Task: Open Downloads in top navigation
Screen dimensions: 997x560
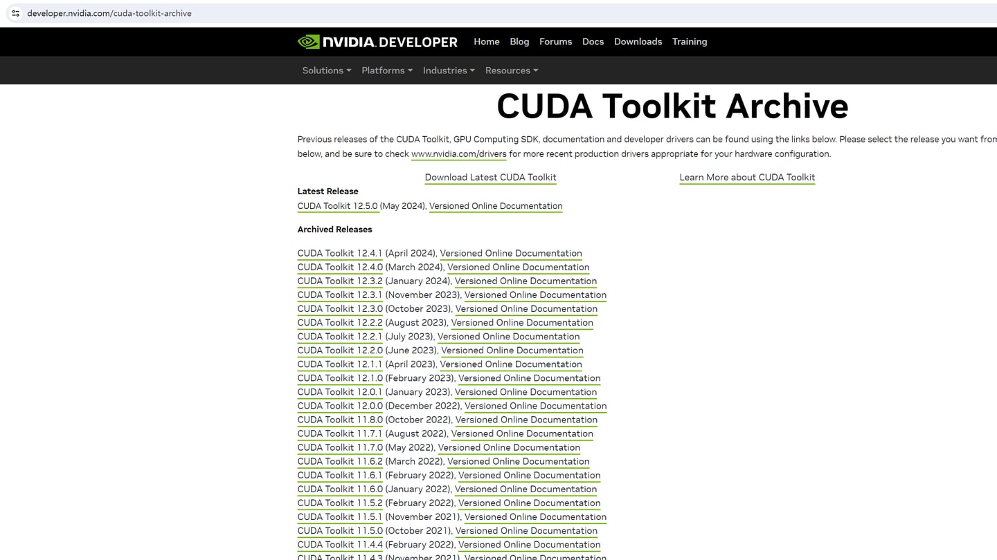Action: (x=638, y=41)
